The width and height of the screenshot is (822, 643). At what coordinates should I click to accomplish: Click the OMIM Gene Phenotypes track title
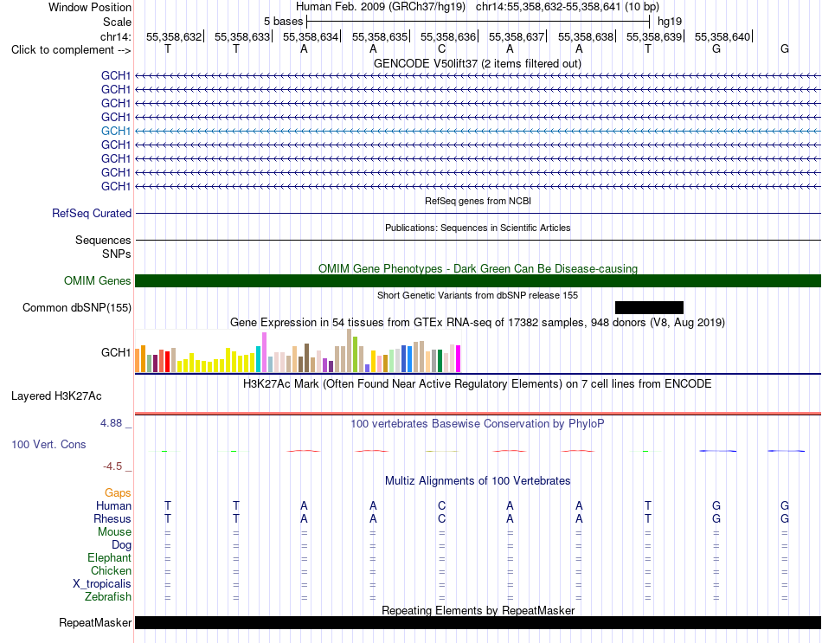pos(478,268)
